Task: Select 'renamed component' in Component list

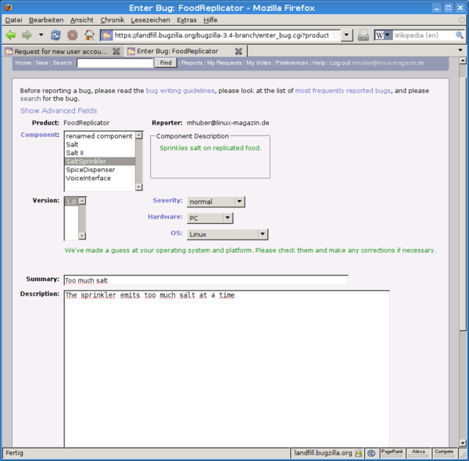Action: tap(99, 136)
